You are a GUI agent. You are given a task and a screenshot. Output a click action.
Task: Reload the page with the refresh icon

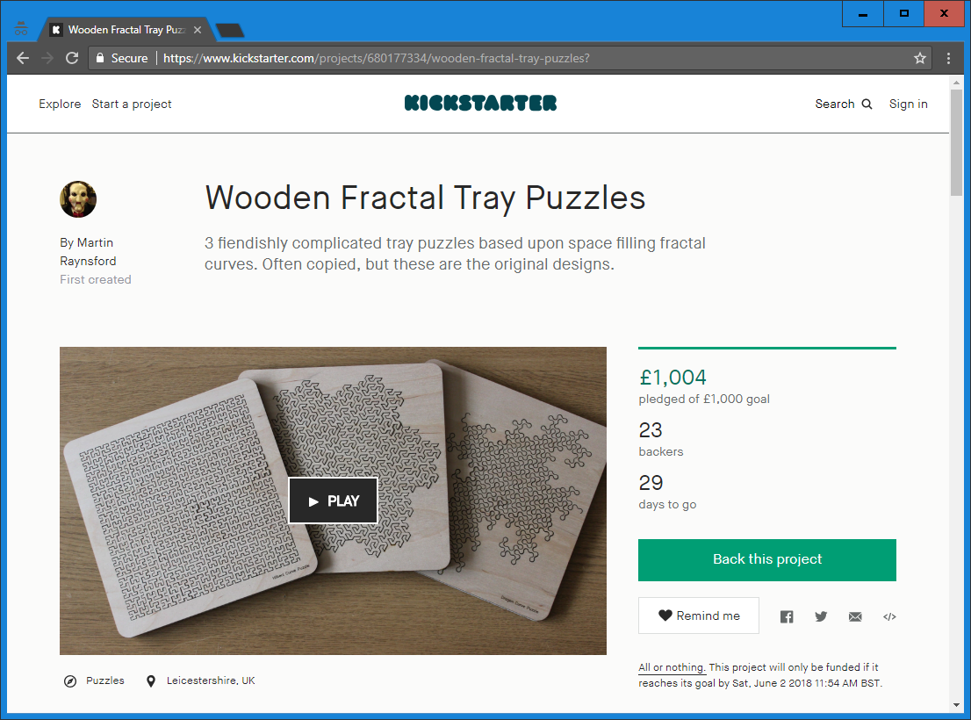(72, 58)
